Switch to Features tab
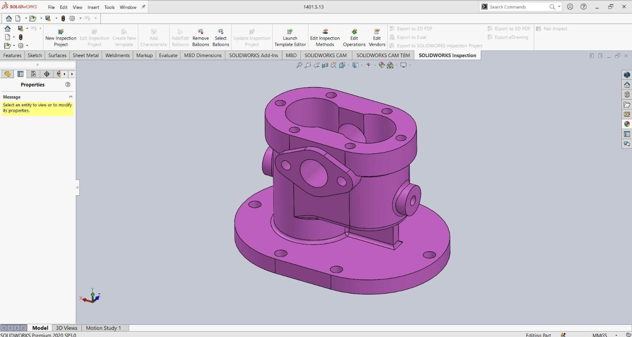 (x=12, y=55)
